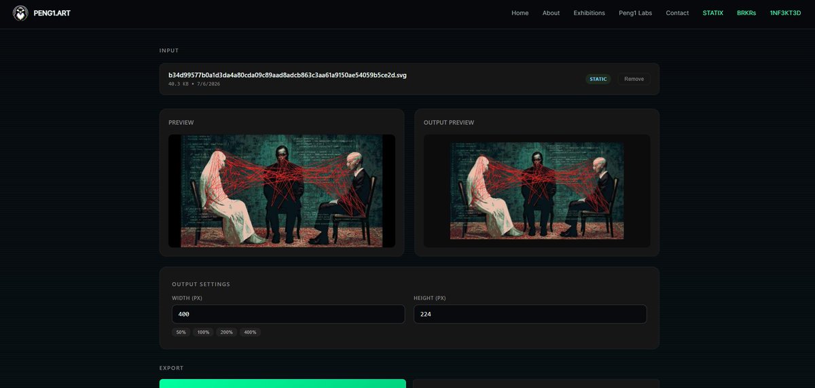Click the STATIC badge

click(x=598, y=79)
